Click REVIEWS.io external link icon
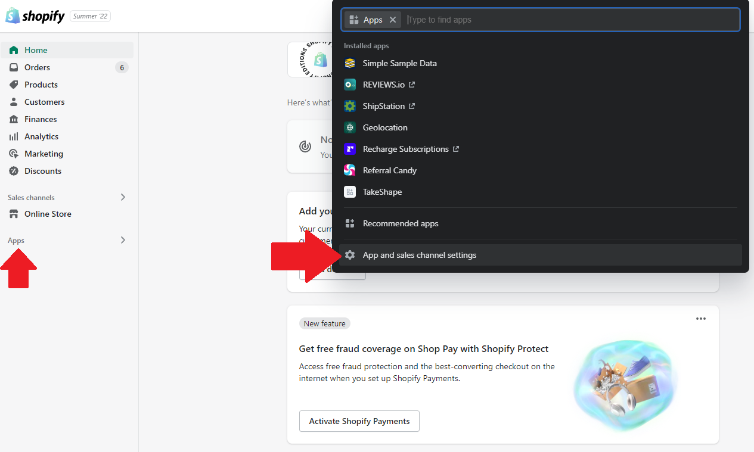The height and width of the screenshot is (452, 754). click(x=412, y=85)
